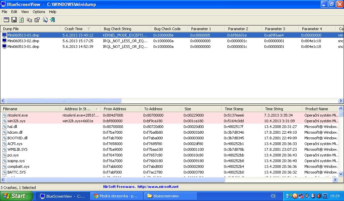Click the Windows Start button

16,196
